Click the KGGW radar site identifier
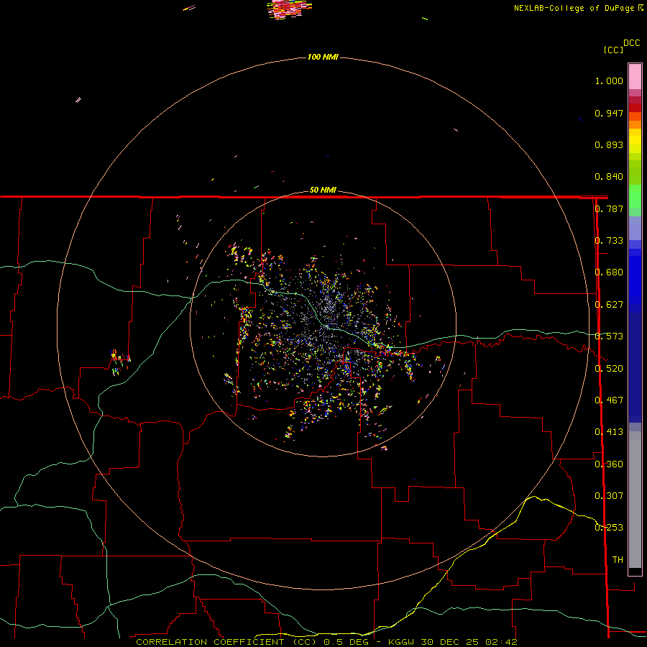The height and width of the screenshot is (647, 647). 401,642
